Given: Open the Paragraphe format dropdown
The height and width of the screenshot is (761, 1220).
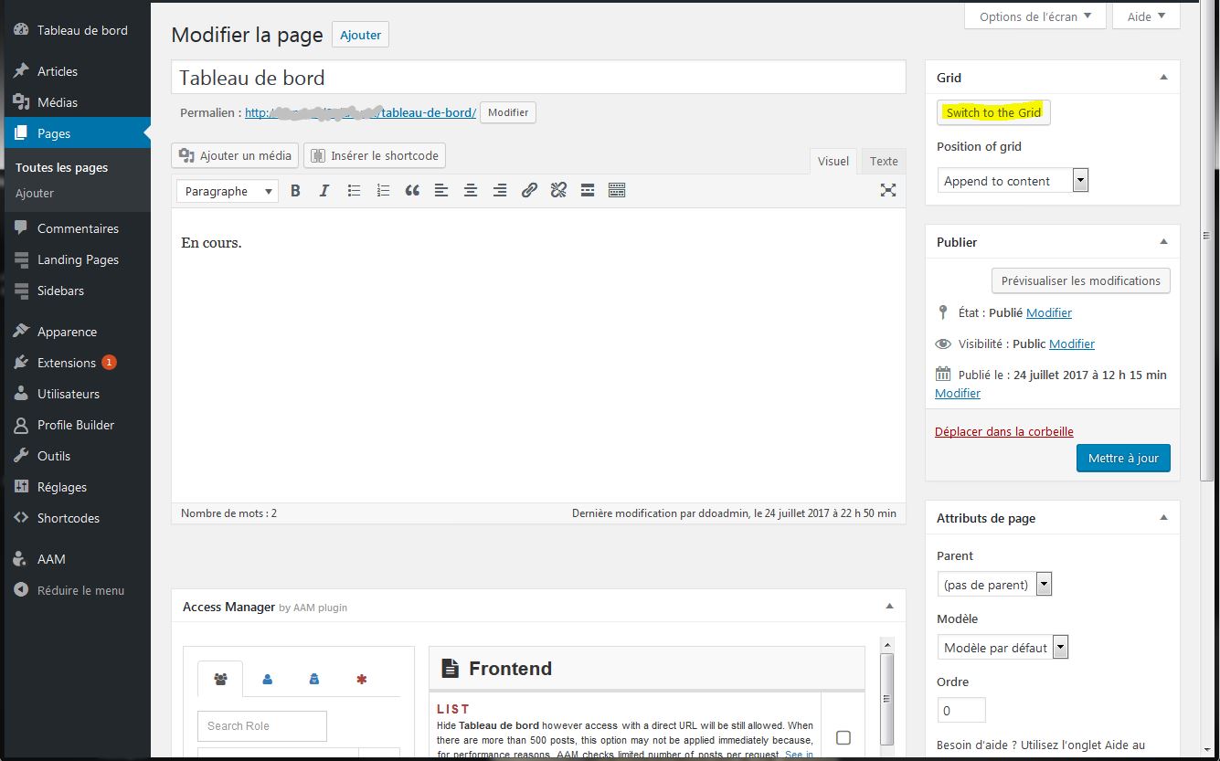Looking at the screenshot, I should 228,191.
